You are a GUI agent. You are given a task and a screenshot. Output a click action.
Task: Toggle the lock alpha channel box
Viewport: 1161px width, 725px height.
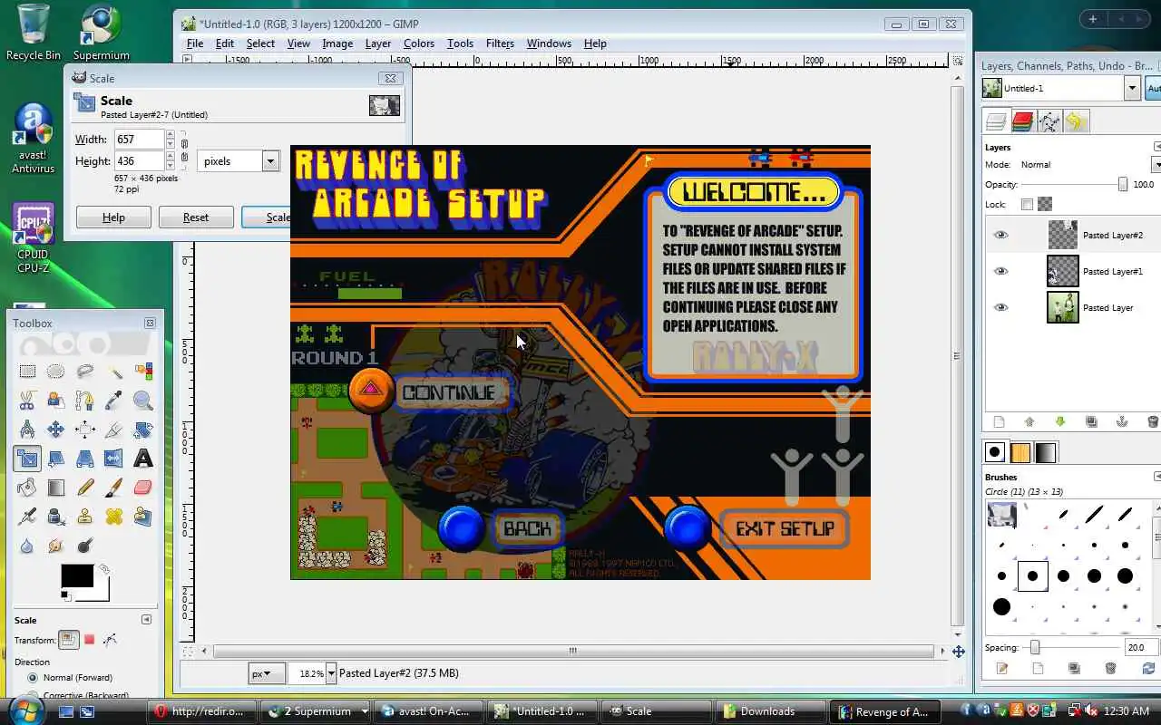click(1045, 204)
